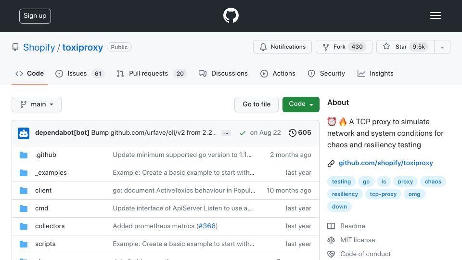Image resolution: width=462 pixels, height=260 pixels.
Task: Open github.com/shopify/toxiproxy link
Action: [x=385, y=163]
